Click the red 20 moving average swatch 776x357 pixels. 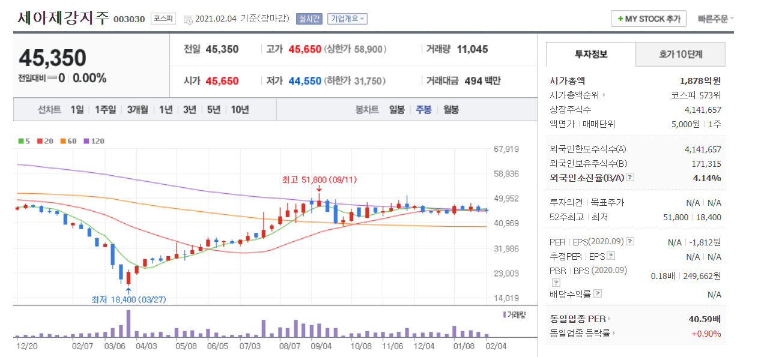tap(40, 141)
